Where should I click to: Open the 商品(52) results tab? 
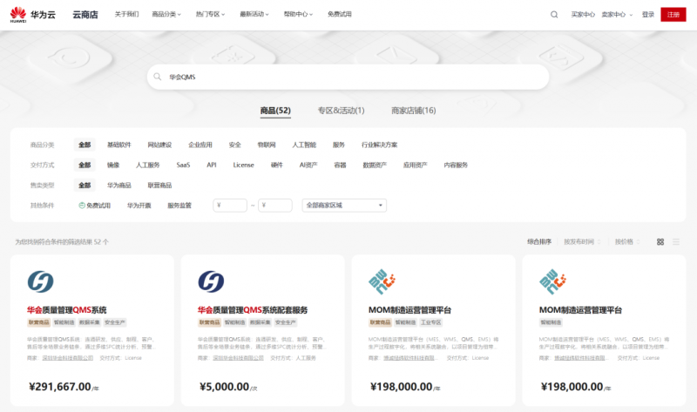coord(275,111)
